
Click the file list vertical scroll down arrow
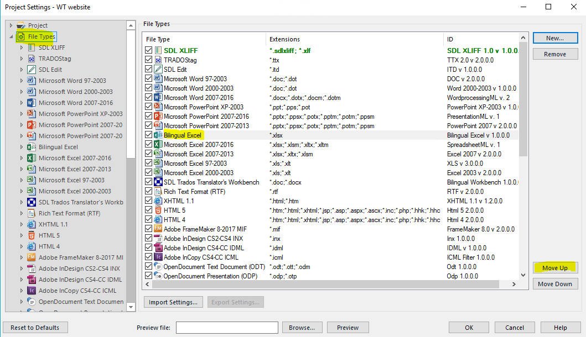tap(523, 276)
